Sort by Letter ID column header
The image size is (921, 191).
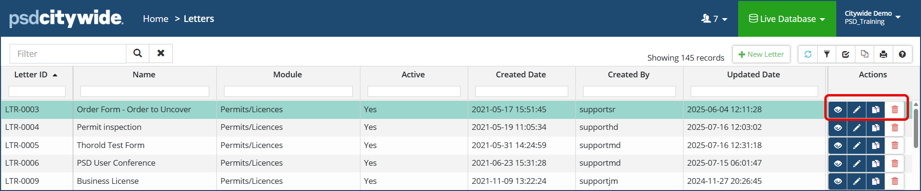pyautogui.click(x=31, y=75)
